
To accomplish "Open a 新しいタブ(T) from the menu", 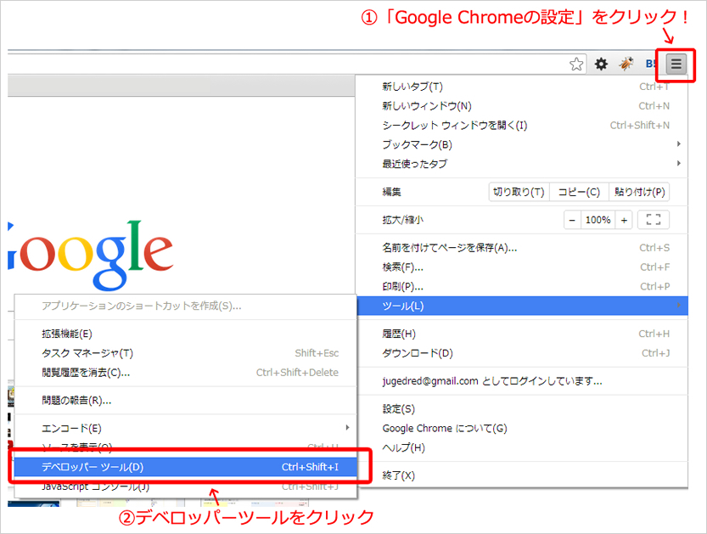I will (412, 87).
